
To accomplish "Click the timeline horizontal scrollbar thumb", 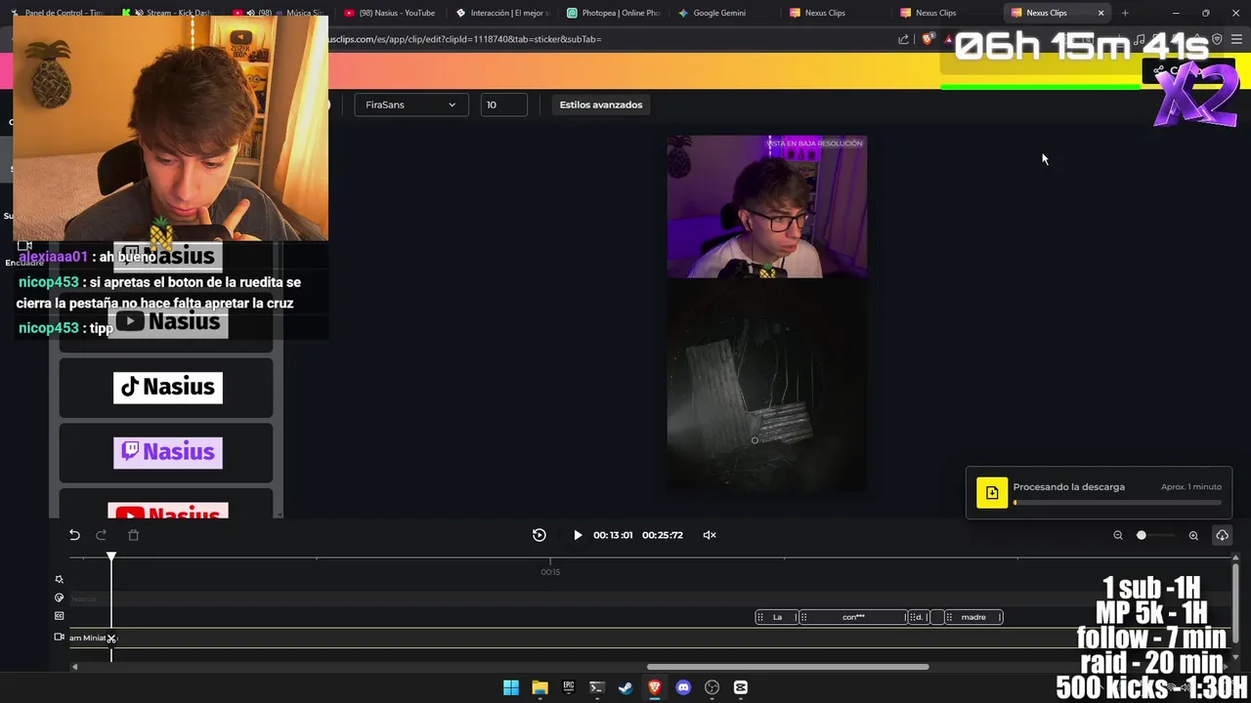I will tap(788, 667).
